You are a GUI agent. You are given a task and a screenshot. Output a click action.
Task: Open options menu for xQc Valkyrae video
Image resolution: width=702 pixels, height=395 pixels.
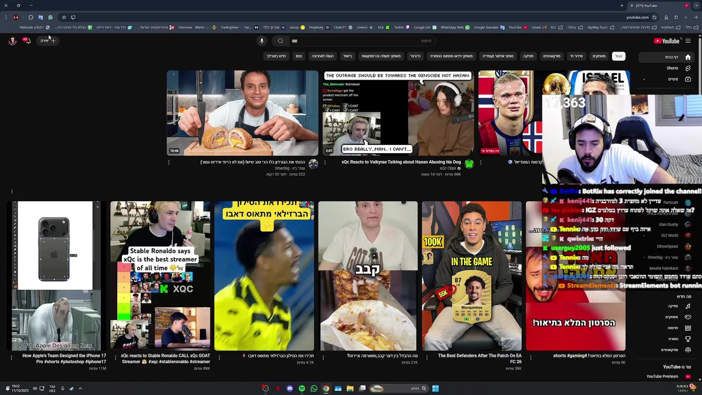[x=325, y=162]
